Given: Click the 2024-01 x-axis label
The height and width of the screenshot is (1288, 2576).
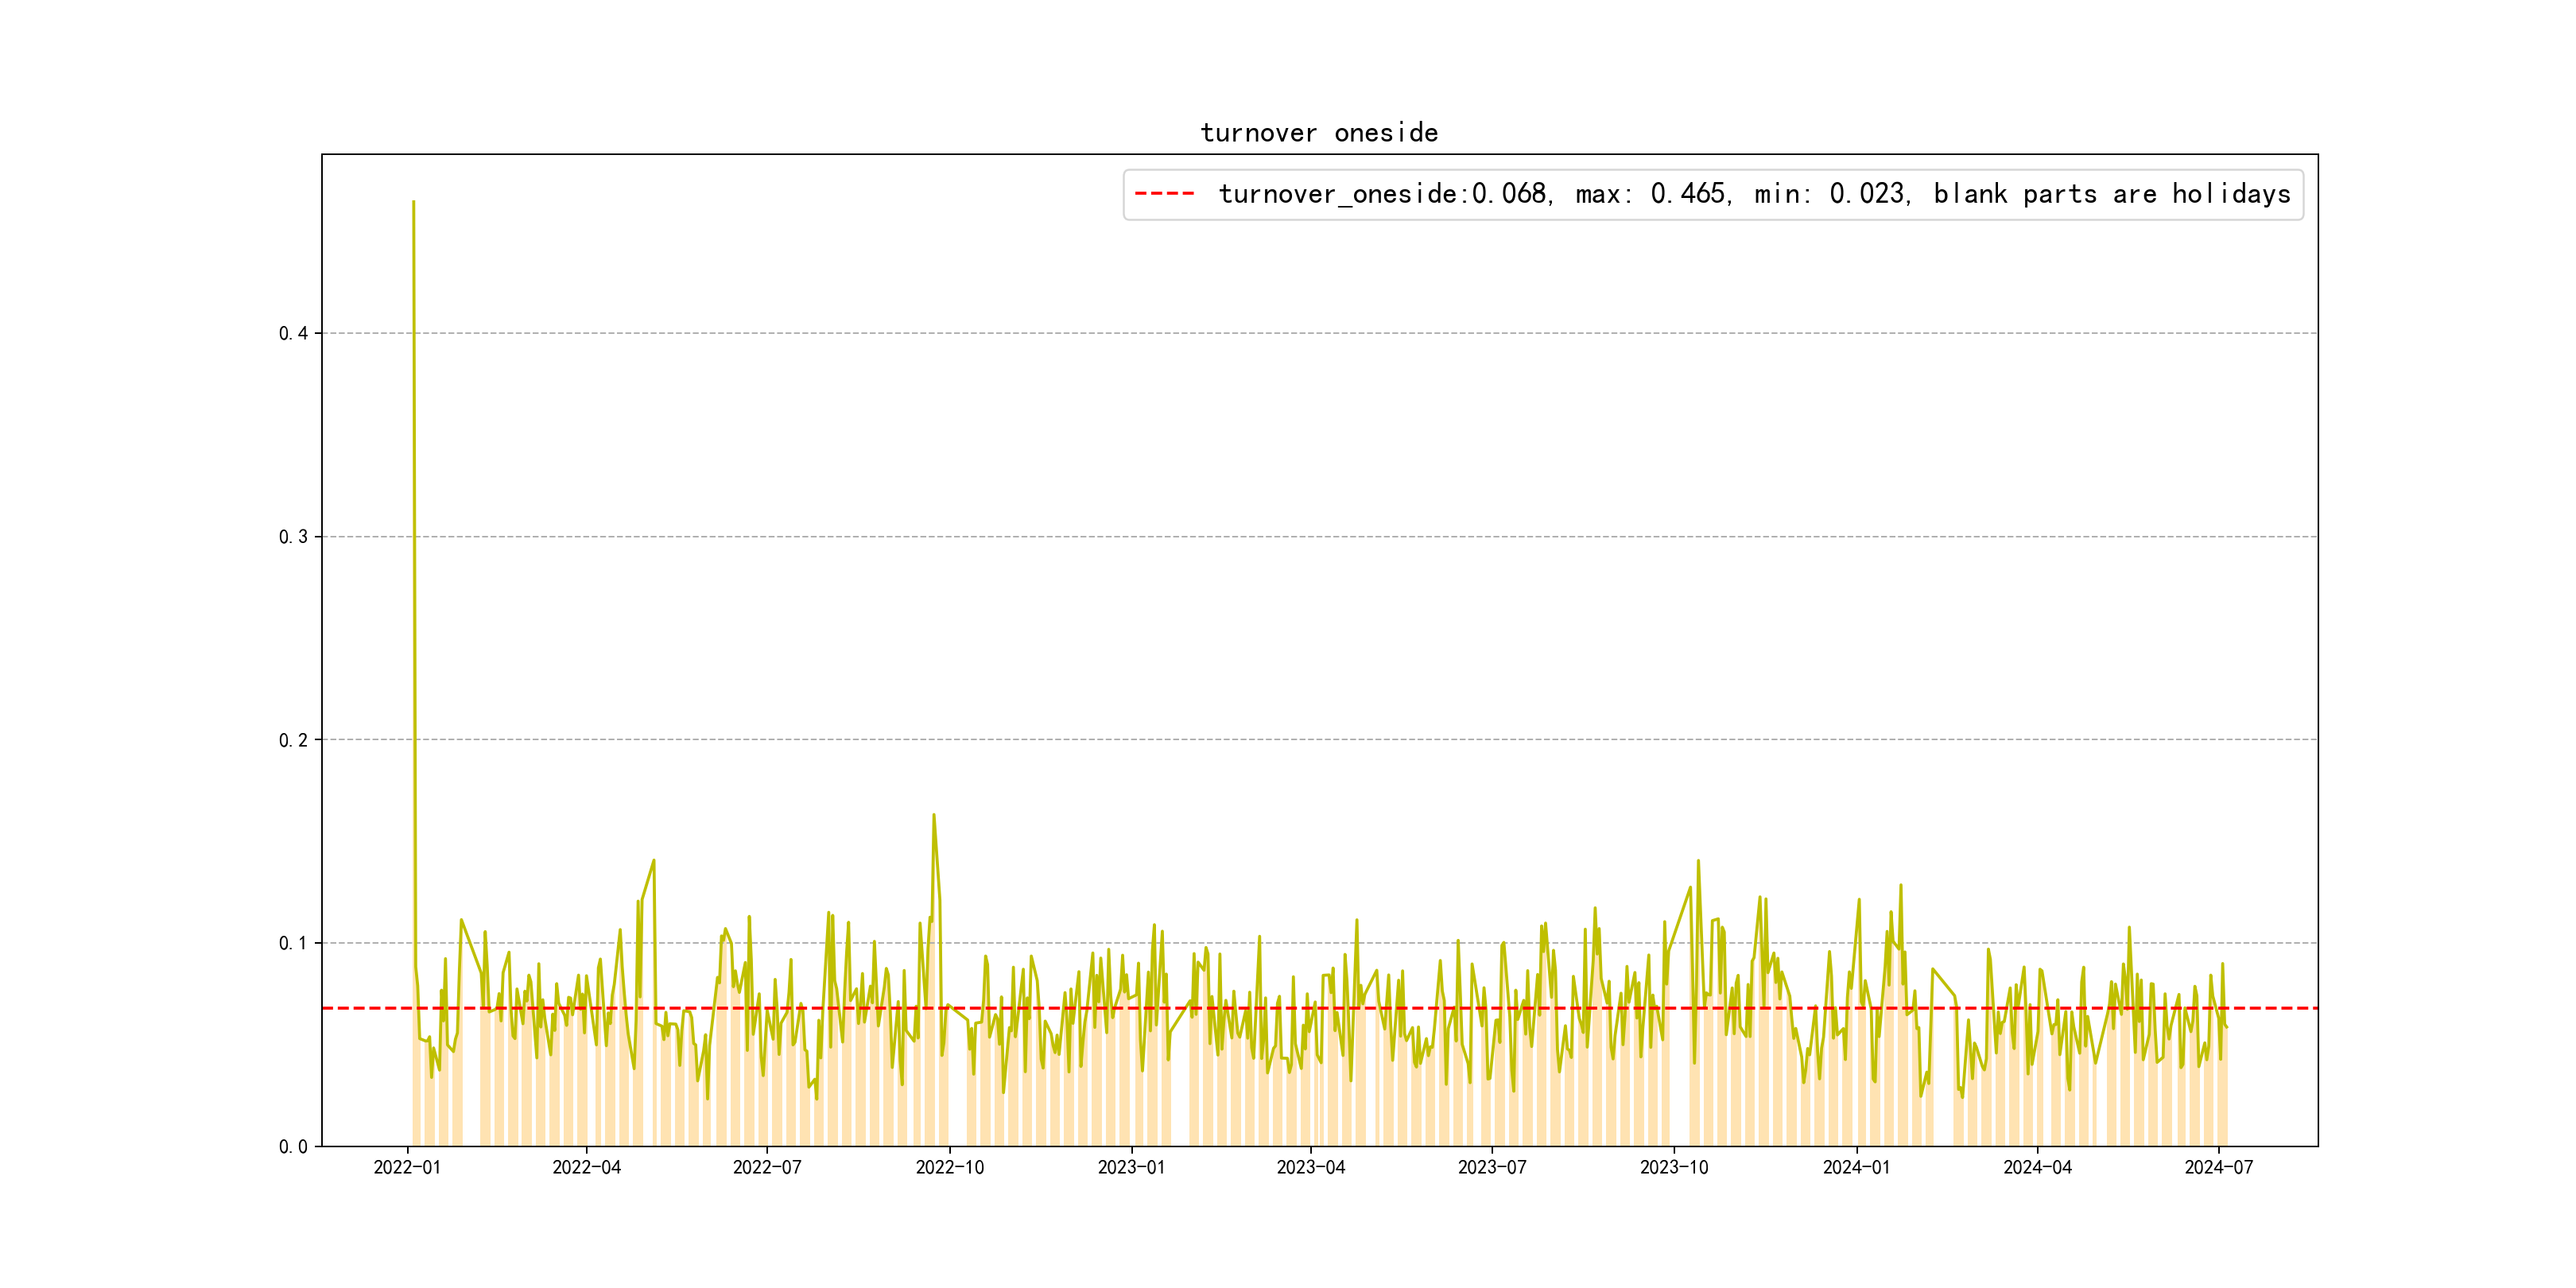Looking at the screenshot, I should coord(1857,1167).
